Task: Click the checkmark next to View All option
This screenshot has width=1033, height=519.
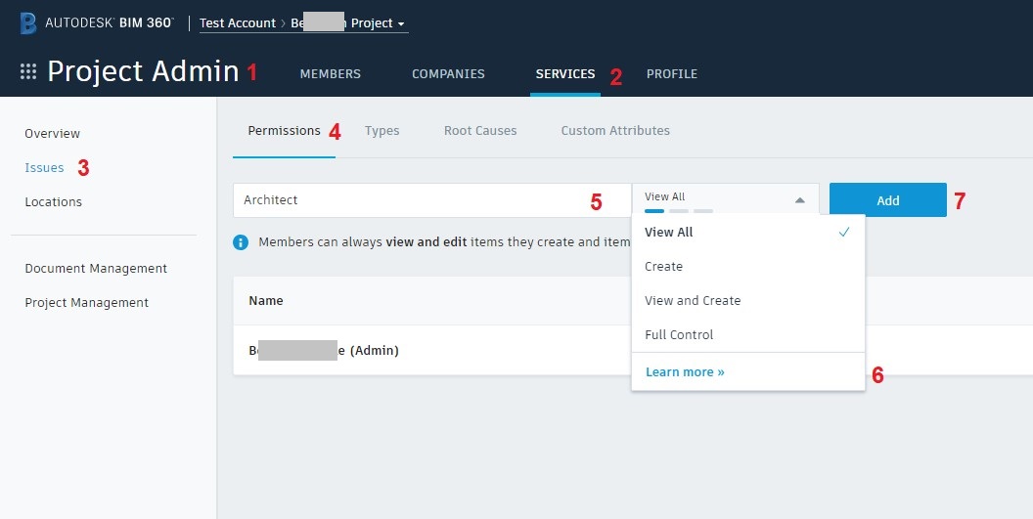Action: coord(844,232)
